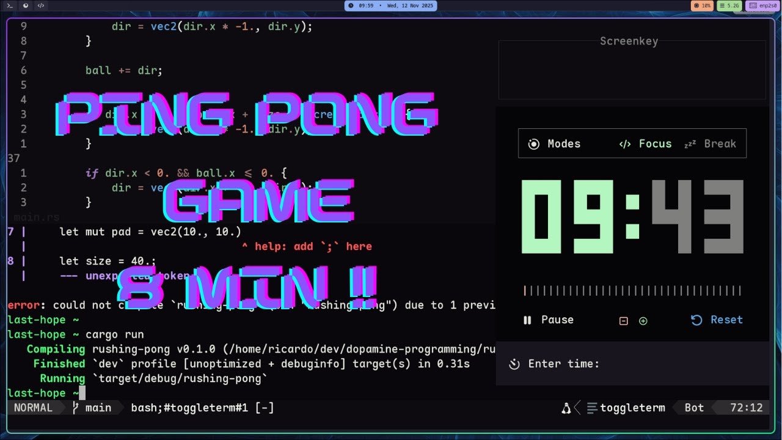Open the date Wed, 12 Nov 2025
Viewport: 782px width, 440px height.
409,5
